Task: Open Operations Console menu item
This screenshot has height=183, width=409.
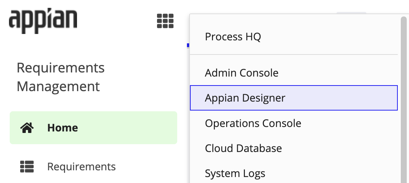Action: point(294,123)
